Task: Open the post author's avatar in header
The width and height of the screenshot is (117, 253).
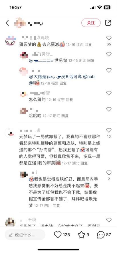Action: [20, 23]
